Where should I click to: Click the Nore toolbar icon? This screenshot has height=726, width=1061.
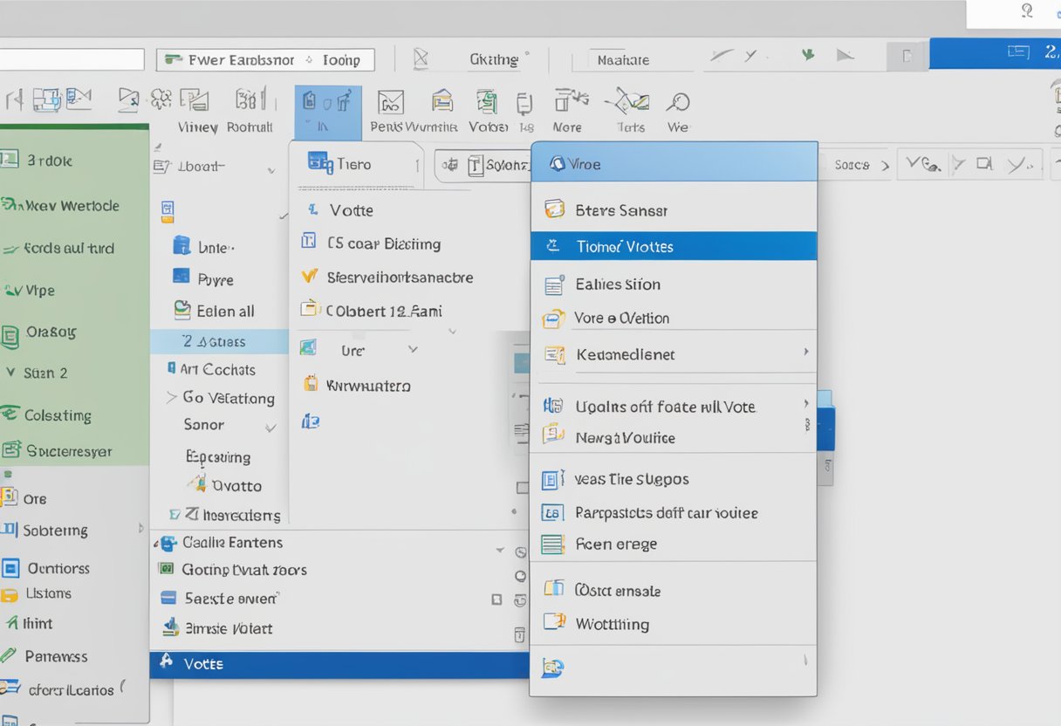[x=571, y=102]
